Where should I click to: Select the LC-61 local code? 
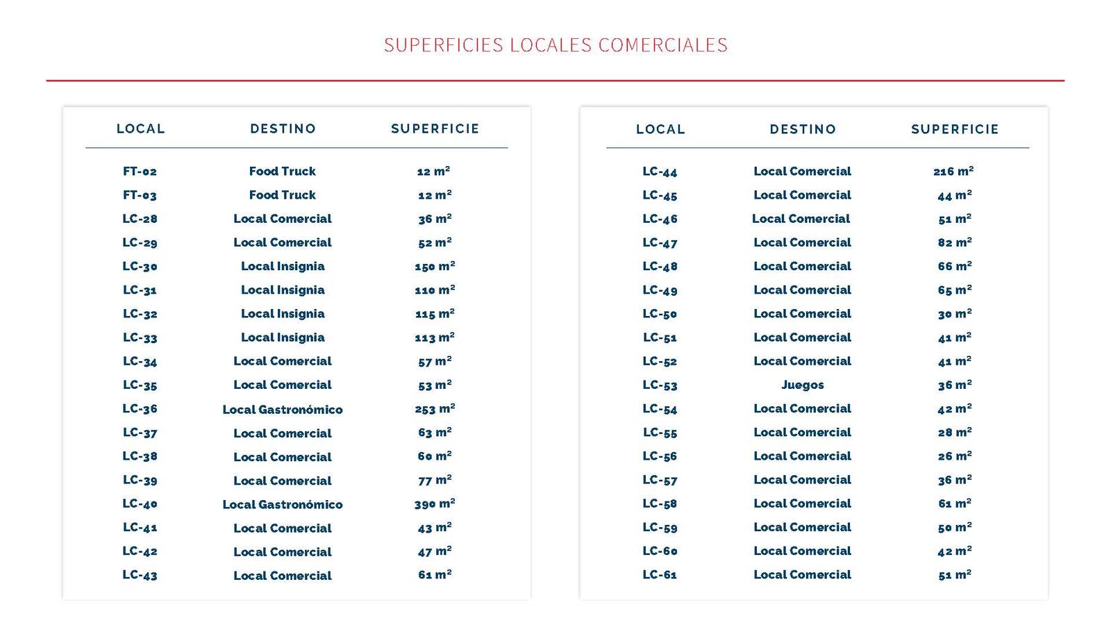click(x=660, y=575)
